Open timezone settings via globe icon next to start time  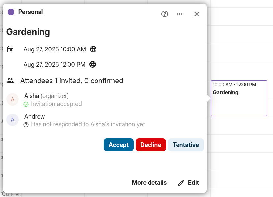pyautogui.click(x=93, y=49)
